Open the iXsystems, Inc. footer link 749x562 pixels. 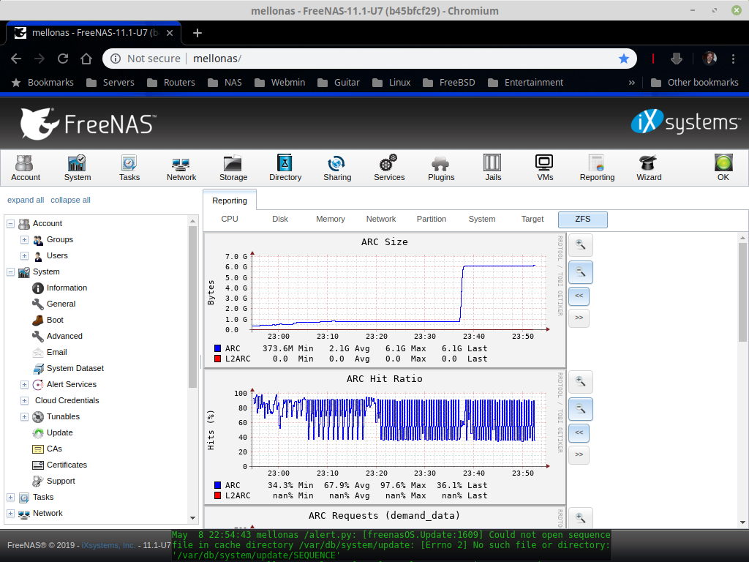pos(108,545)
